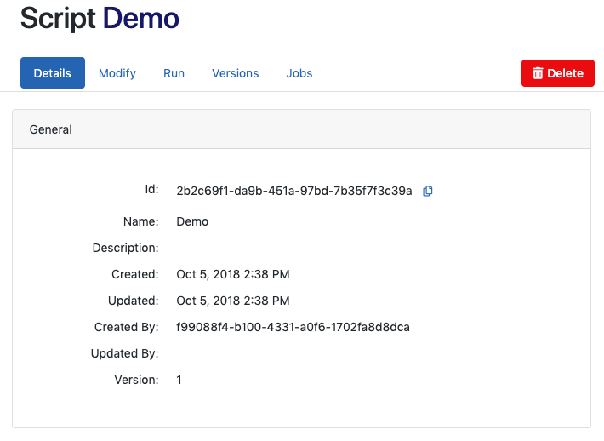Open the Versions tab
604x441 pixels.
(236, 73)
